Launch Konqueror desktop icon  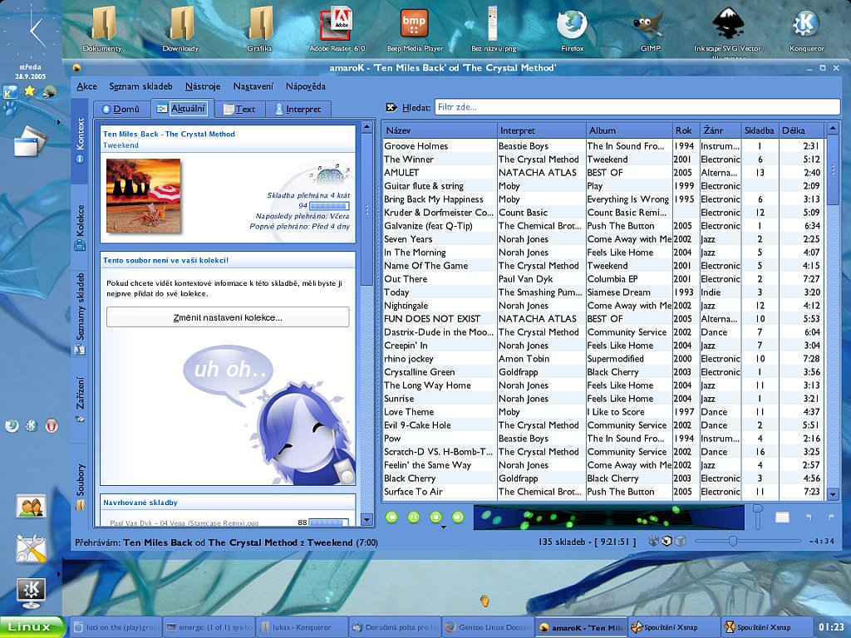806,30
